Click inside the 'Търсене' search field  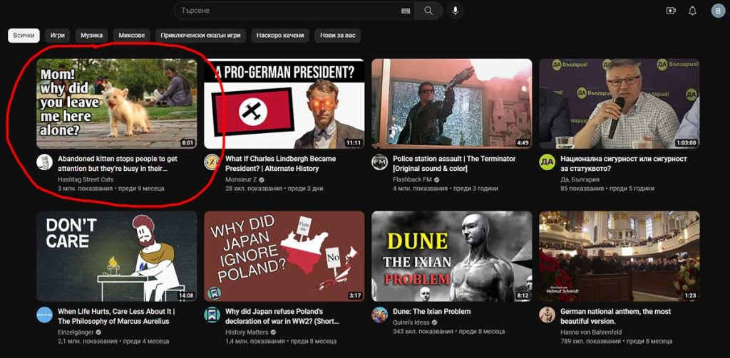pyautogui.click(x=285, y=11)
